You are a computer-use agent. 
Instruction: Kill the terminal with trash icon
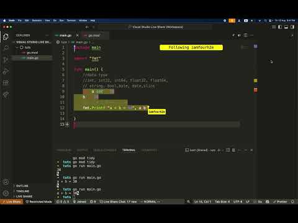coord(233,150)
